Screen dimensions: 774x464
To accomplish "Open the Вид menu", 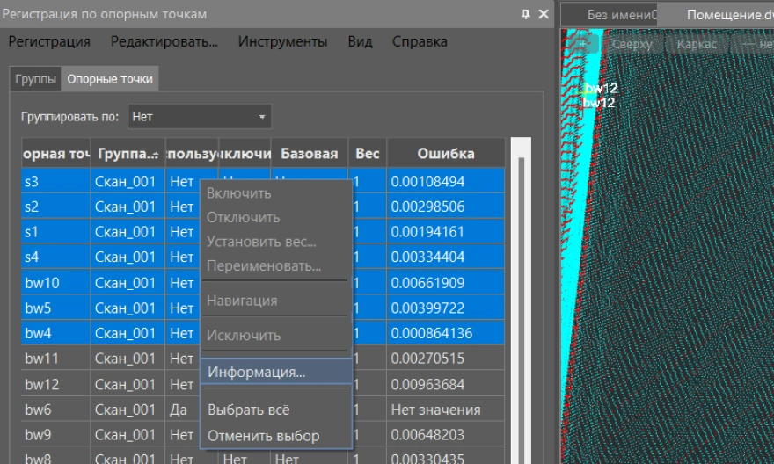I will [x=360, y=41].
